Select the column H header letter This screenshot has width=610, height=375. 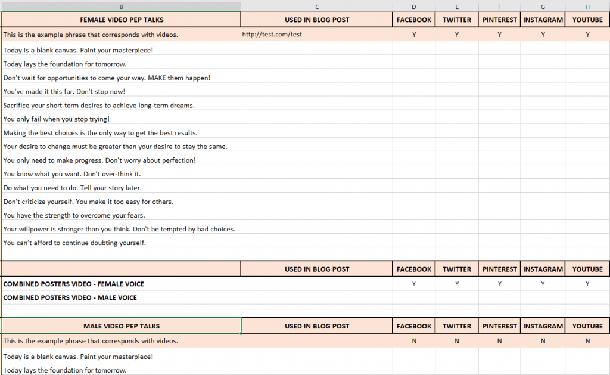tap(587, 7)
